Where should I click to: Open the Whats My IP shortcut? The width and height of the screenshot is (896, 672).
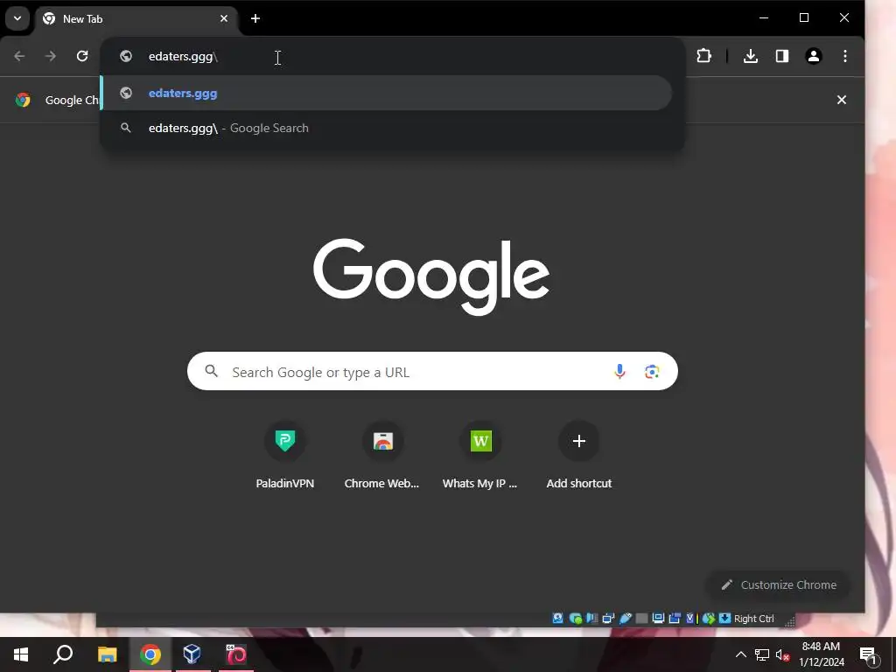click(480, 456)
